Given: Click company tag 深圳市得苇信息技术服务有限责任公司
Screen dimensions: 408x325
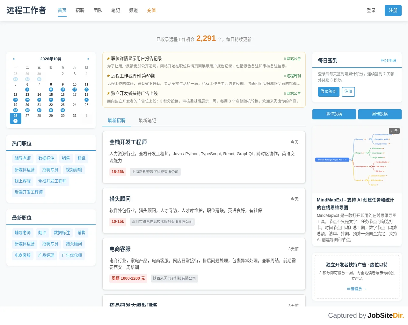Looking at the screenshot, I should [x=162, y=222].
